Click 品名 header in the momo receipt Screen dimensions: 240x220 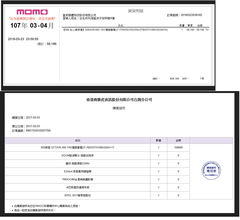tap(121, 25)
